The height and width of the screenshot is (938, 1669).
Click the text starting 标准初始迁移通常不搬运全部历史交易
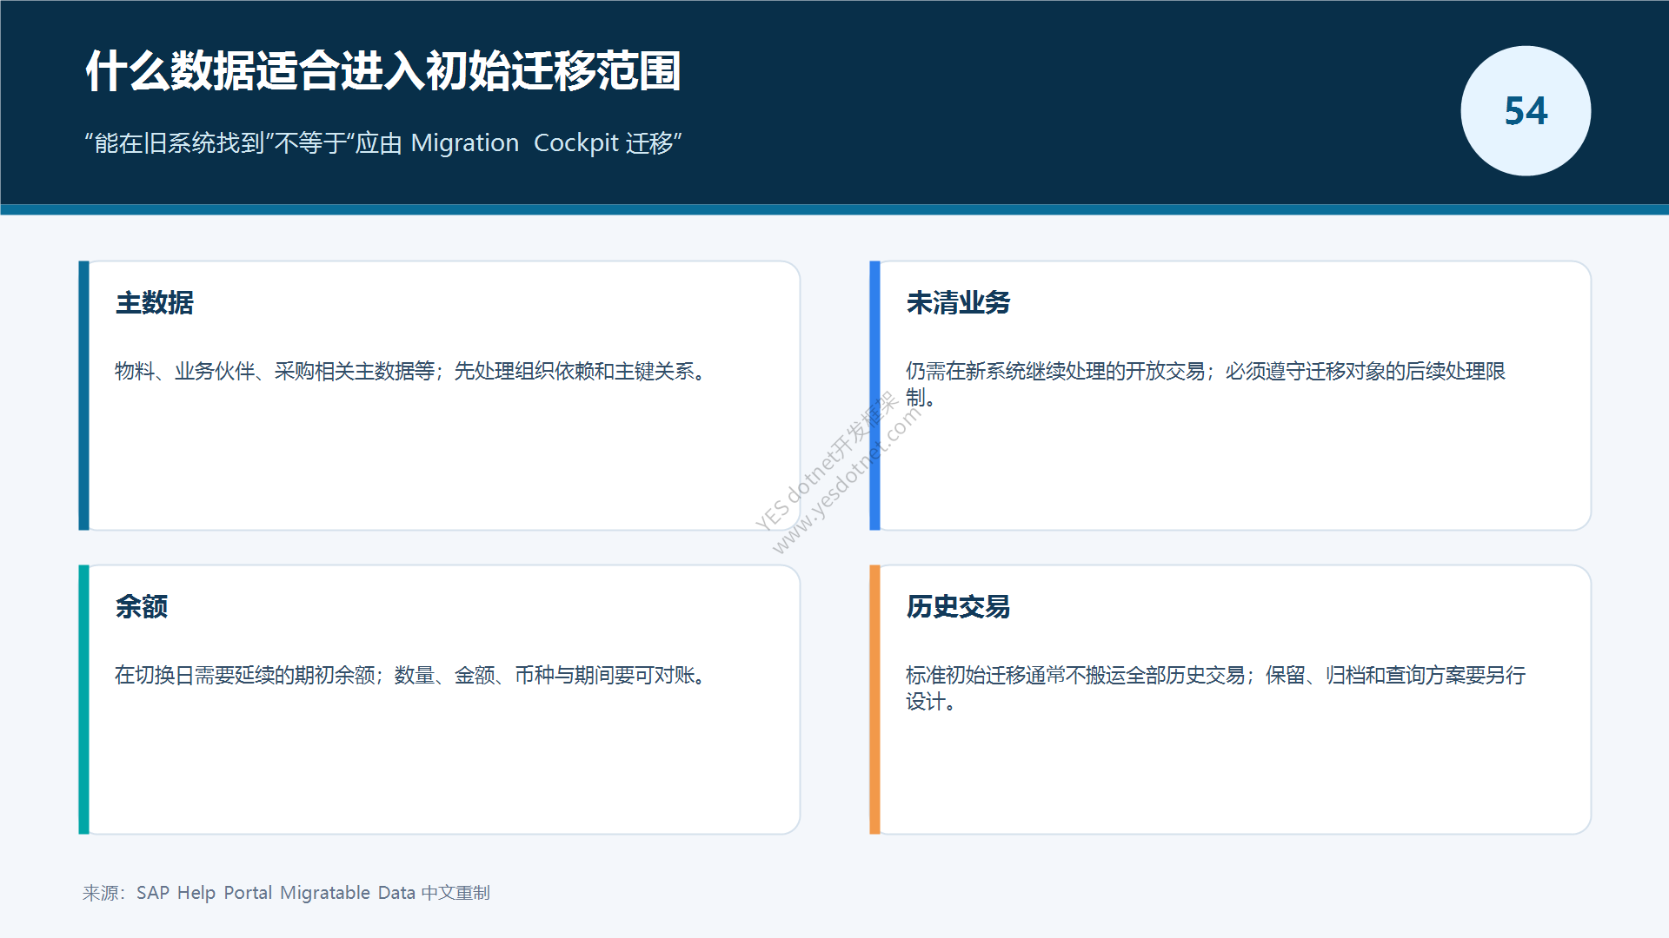pyautogui.click(x=1215, y=688)
